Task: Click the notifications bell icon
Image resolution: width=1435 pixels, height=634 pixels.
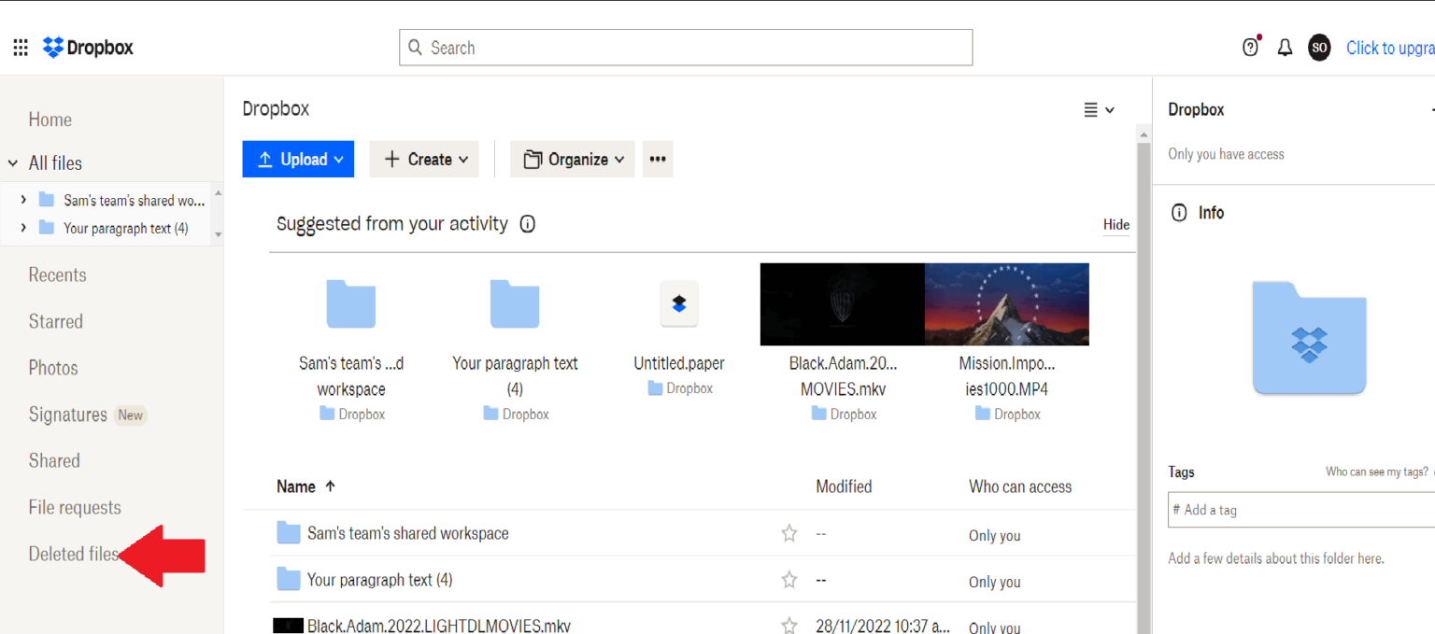Action: click(1285, 47)
